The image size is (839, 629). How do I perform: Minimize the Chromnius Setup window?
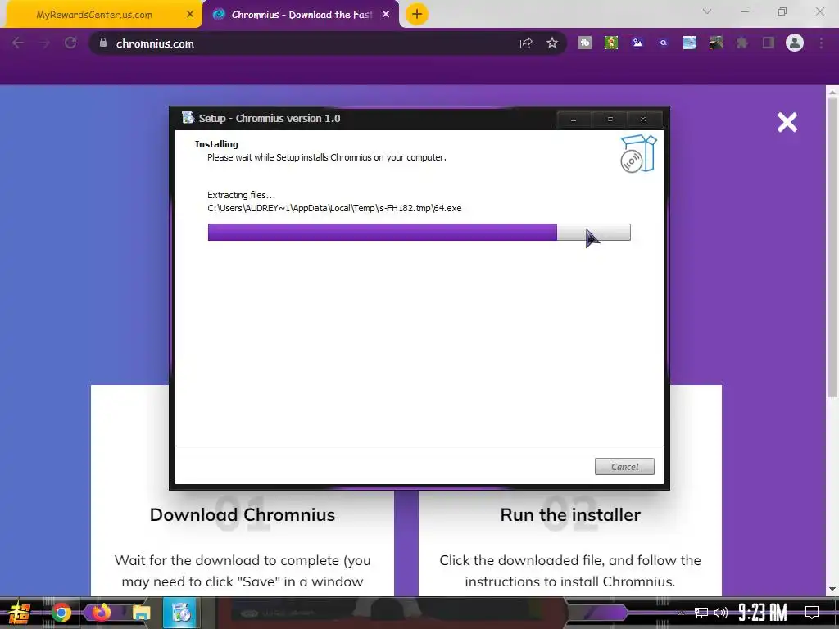574,120
